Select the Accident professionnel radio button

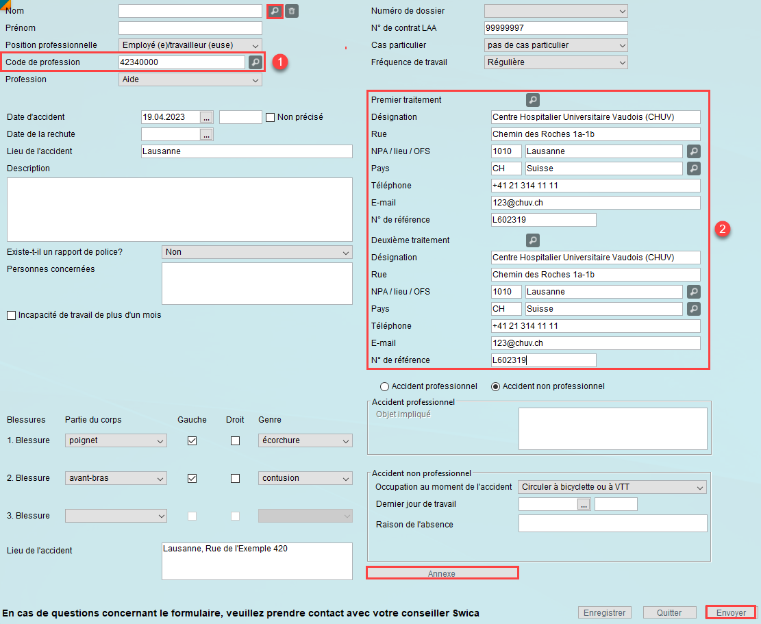384,386
